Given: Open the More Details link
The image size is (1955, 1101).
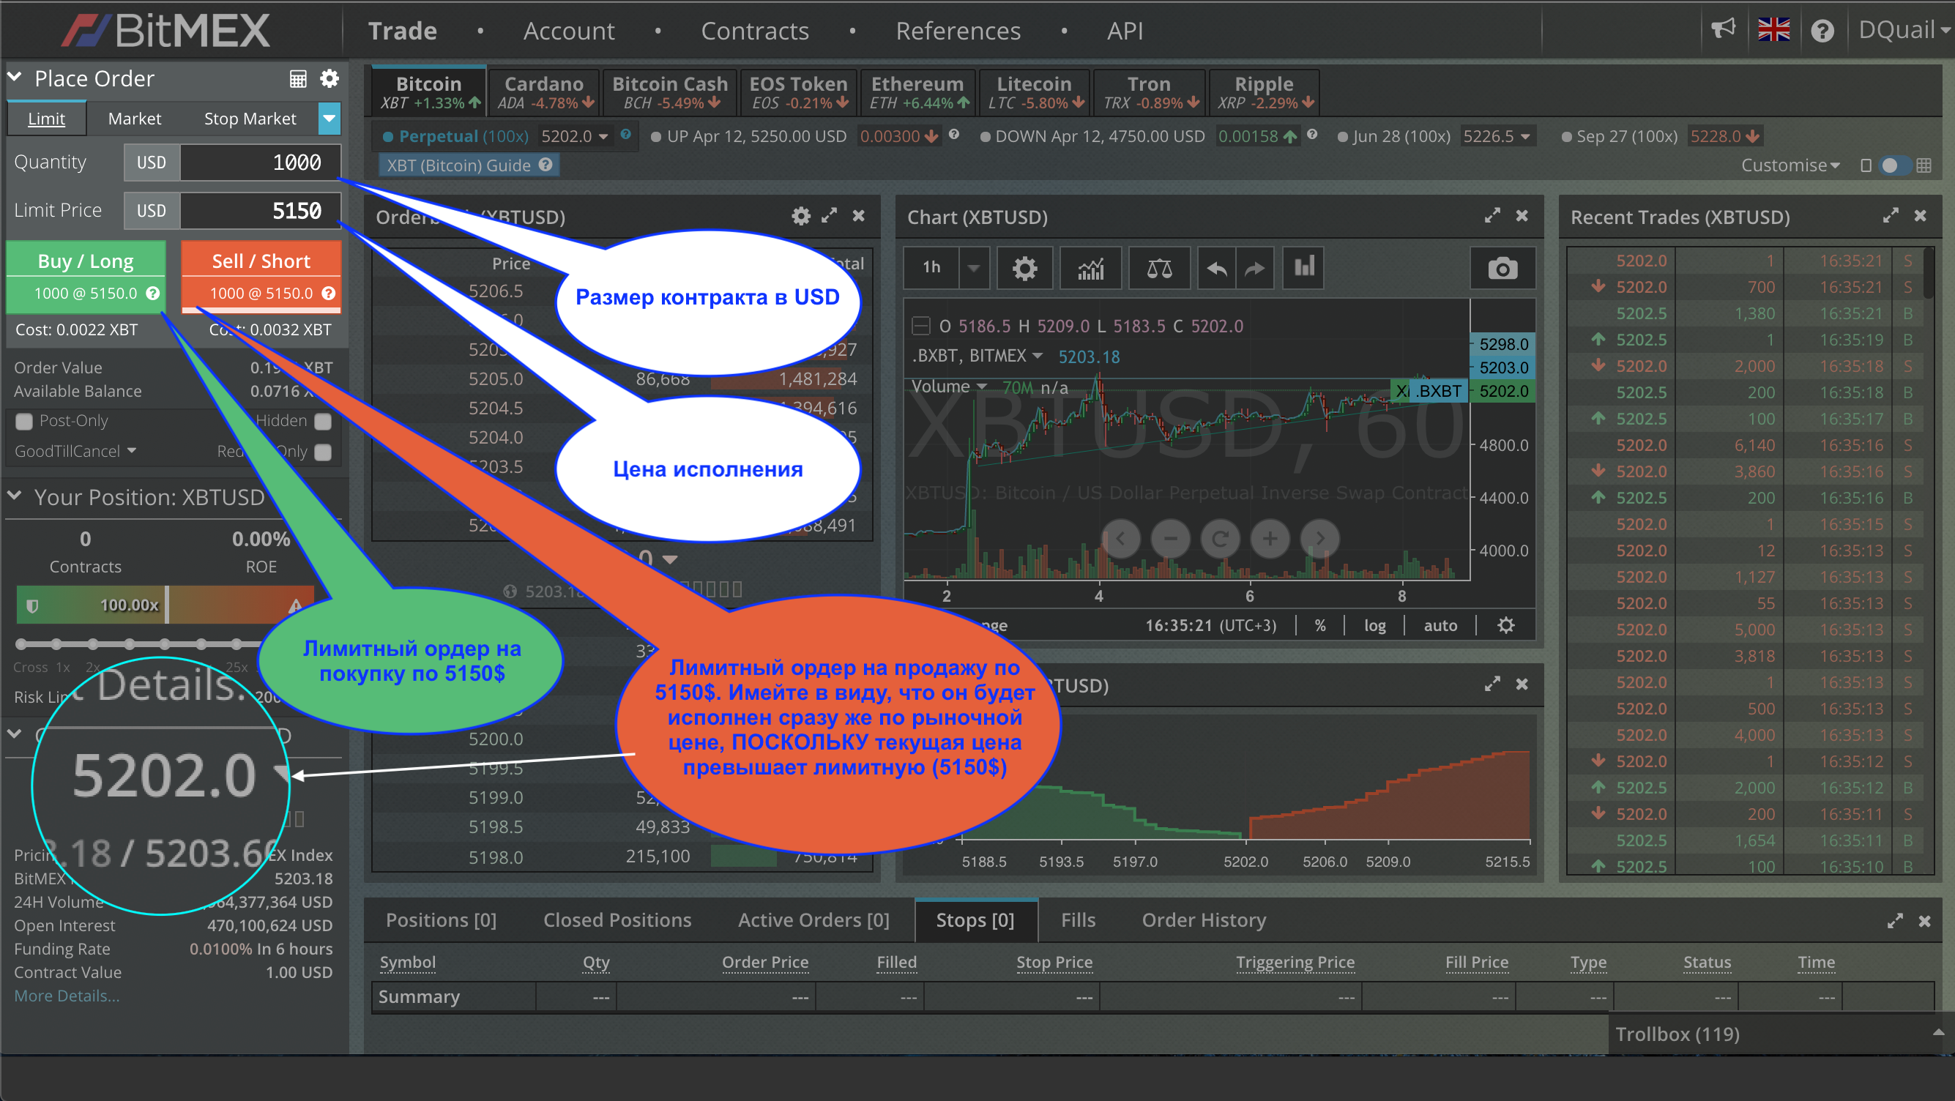Looking at the screenshot, I should click(x=67, y=996).
